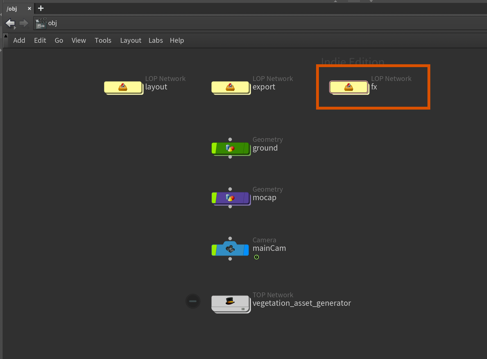
Task: Select the vegetation_asset_generator top hat icon
Action: pos(230,301)
